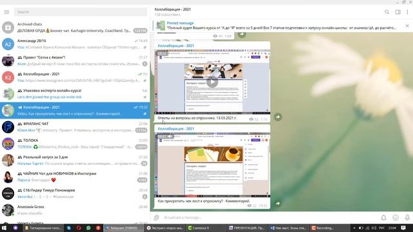Open the Проект "Сотка с Акзом" group chat
The image size is (413, 232).
pyautogui.click(x=75, y=61)
